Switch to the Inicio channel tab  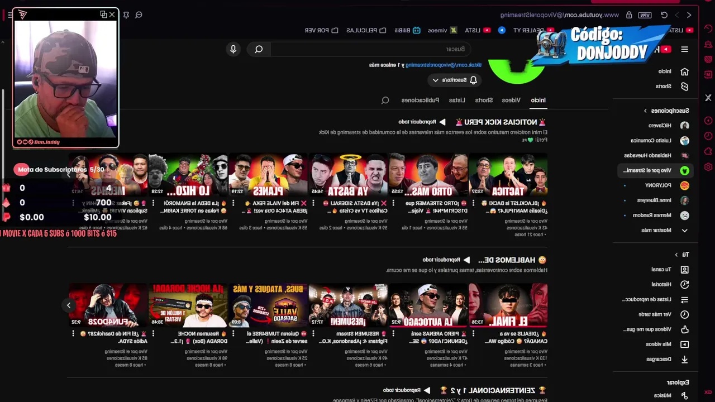538,100
